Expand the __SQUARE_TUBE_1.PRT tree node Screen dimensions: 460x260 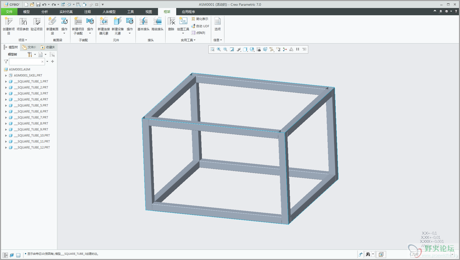coord(6,81)
